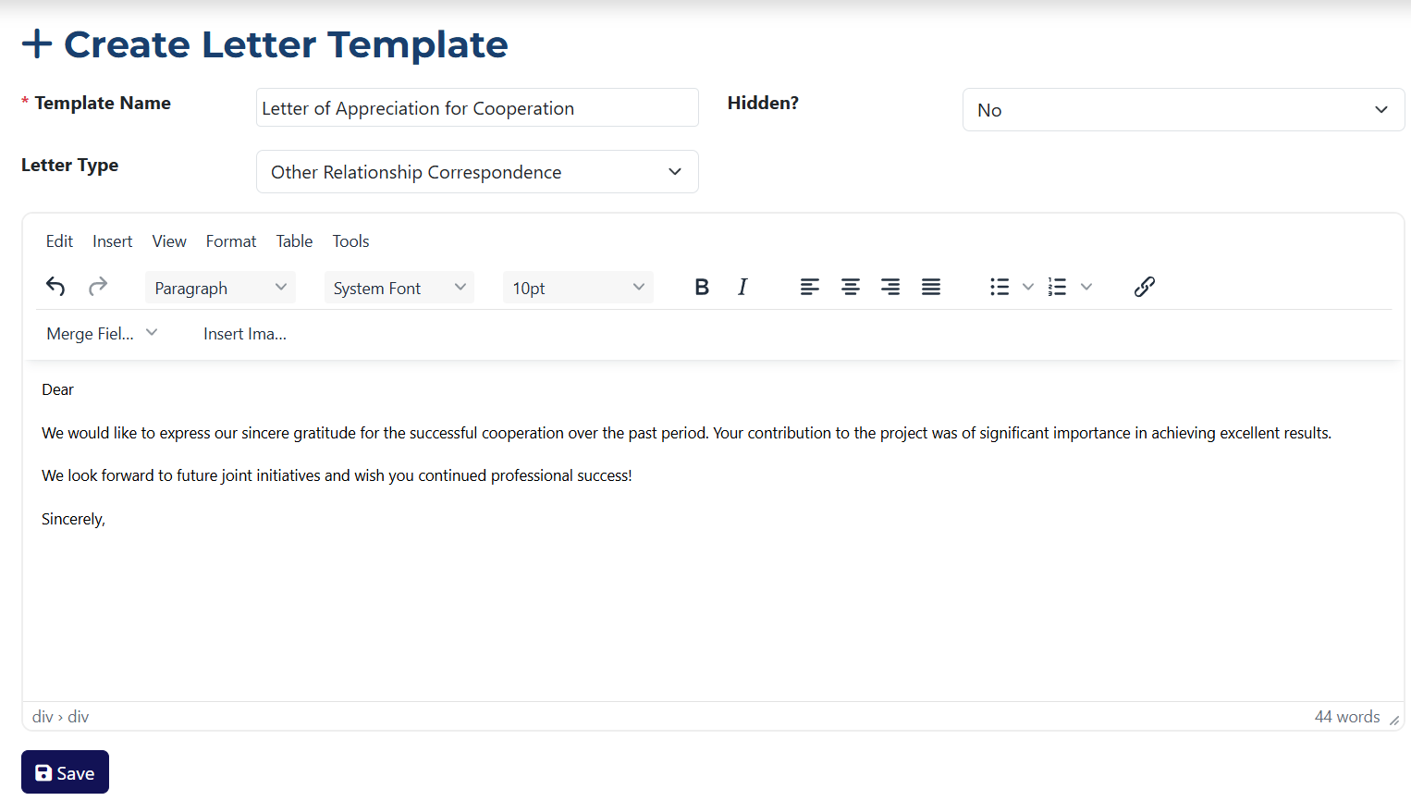Image resolution: width=1411 pixels, height=801 pixels.
Task: Insert a hyperlink
Action: click(x=1145, y=287)
